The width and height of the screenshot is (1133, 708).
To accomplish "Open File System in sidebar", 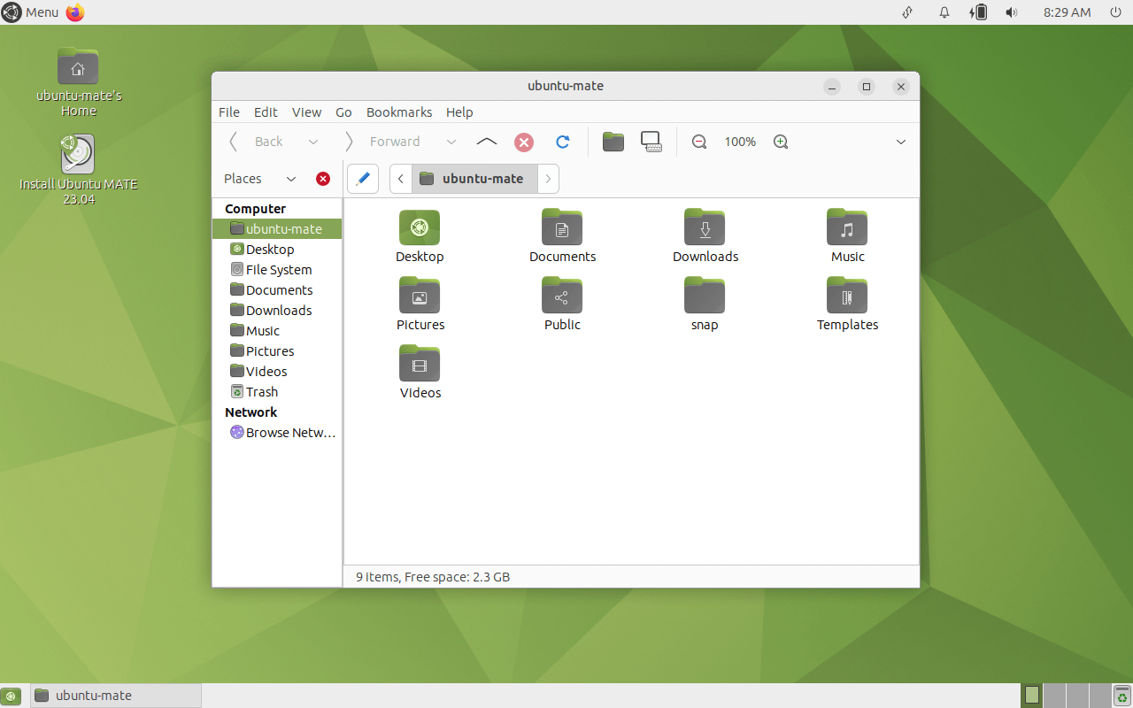I will 277,270.
